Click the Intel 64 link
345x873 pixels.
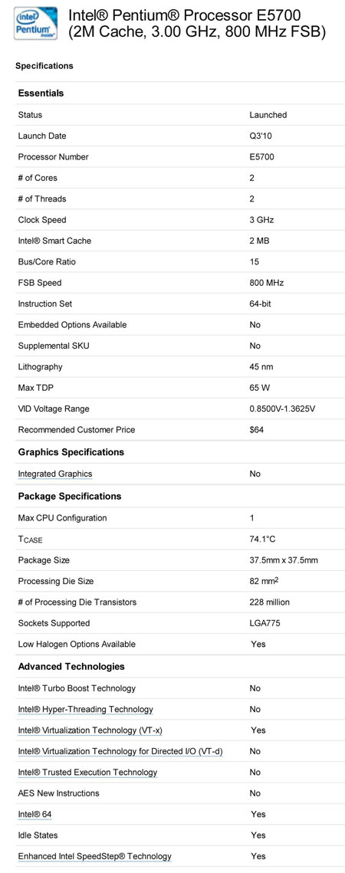[x=35, y=815]
